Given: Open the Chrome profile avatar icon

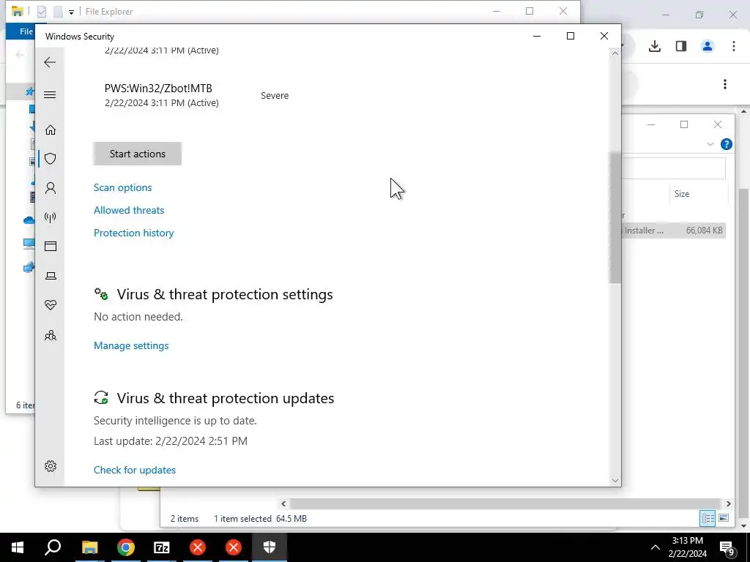Looking at the screenshot, I should coord(708,46).
